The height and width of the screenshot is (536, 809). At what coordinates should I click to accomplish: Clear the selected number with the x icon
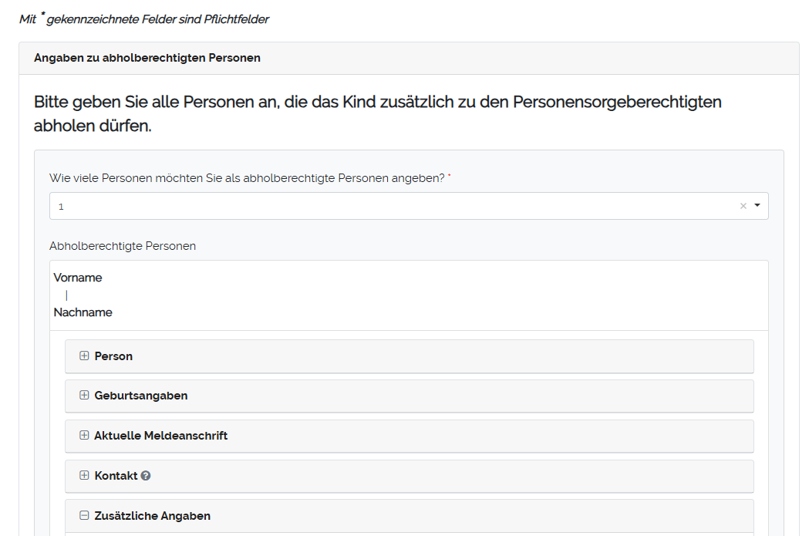coord(743,206)
